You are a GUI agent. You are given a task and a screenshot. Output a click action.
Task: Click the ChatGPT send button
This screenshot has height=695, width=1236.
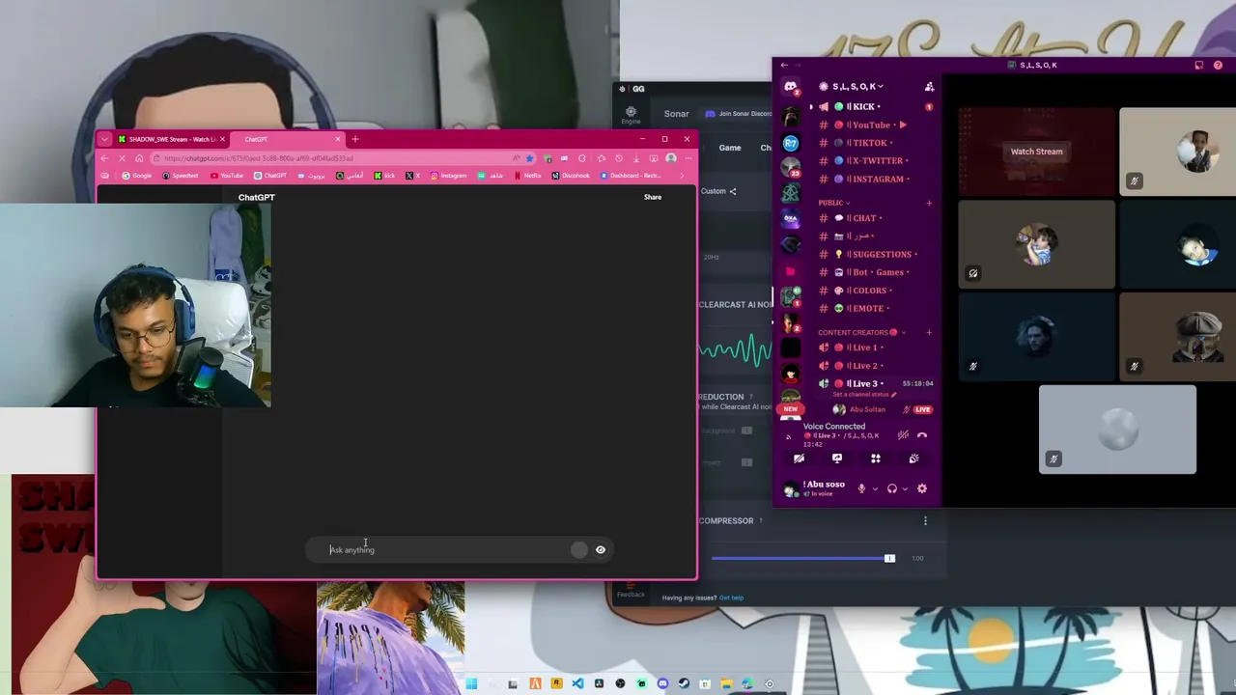578,550
